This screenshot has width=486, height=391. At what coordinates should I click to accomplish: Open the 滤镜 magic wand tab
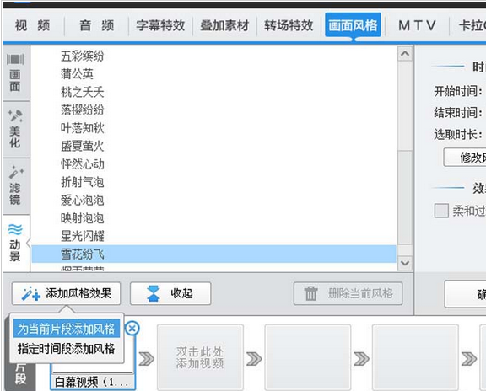pyautogui.click(x=15, y=185)
